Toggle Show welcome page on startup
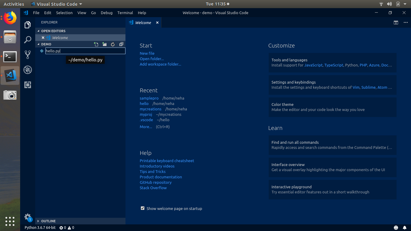 coord(143,208)
